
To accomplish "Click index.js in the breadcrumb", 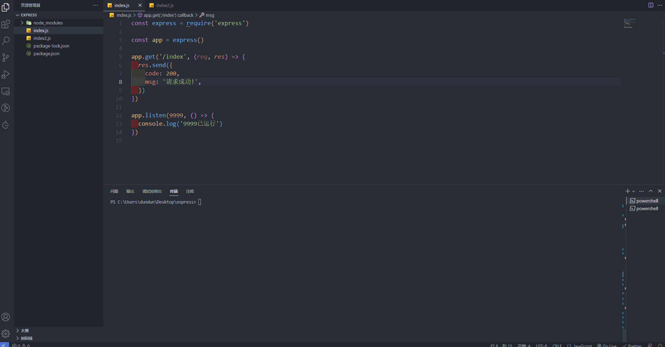I will click(x=124, y=15).
